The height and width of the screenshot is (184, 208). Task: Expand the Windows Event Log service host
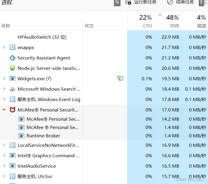pos(4,99)
